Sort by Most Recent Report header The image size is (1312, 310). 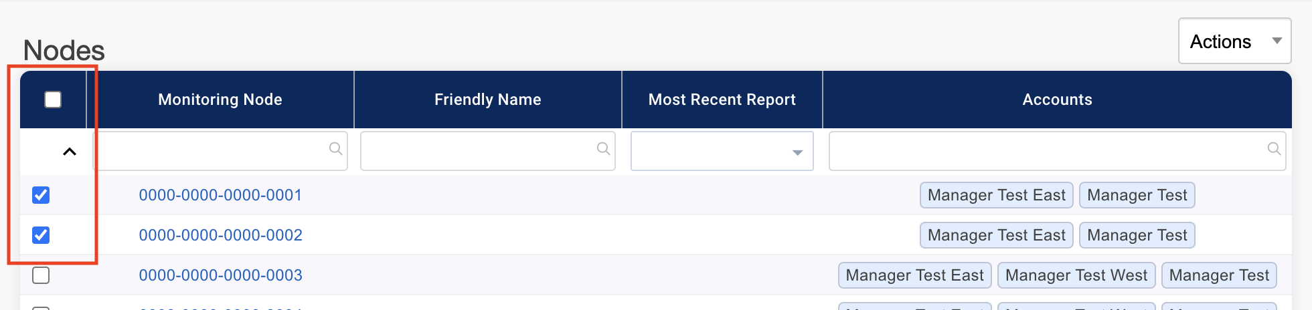click(x=722, y=100)
